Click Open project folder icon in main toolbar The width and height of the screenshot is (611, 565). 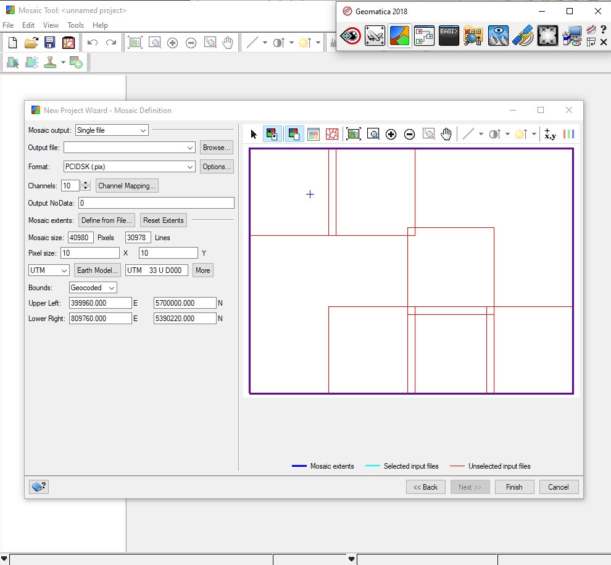(x=31, y=43)
